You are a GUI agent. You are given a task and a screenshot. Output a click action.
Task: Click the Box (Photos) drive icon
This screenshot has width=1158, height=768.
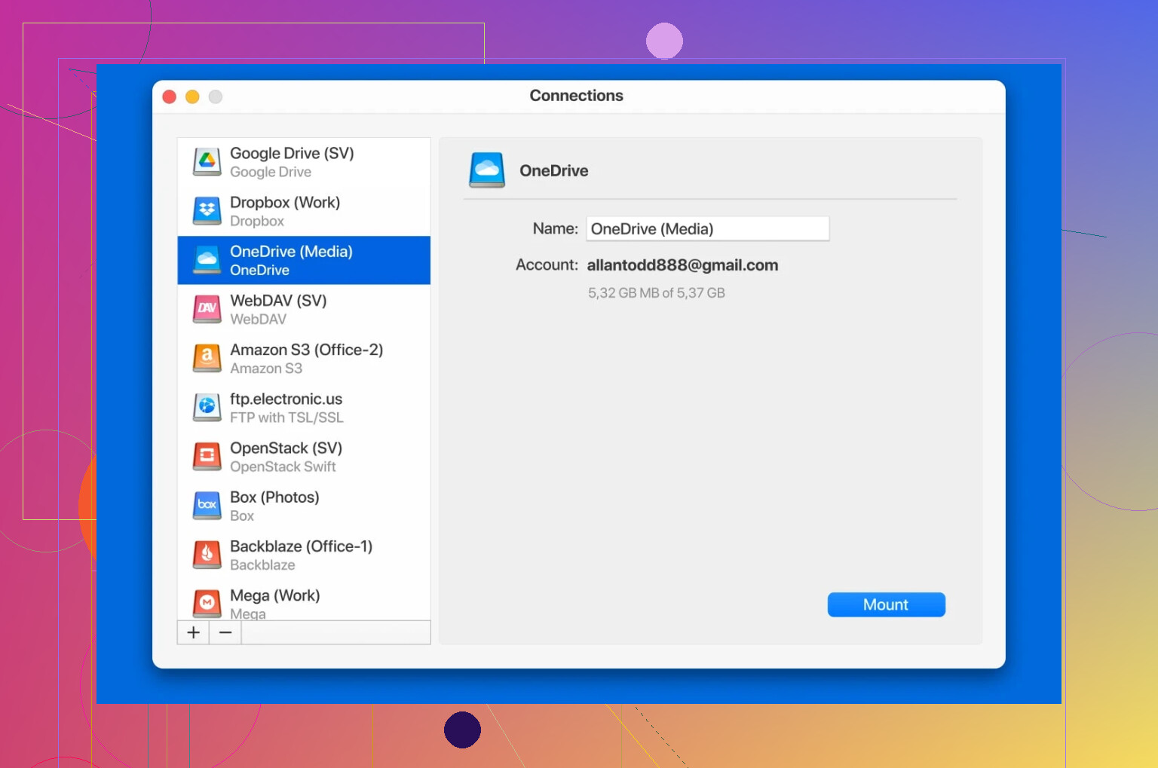pyautogui.click(x=207, y=505)
